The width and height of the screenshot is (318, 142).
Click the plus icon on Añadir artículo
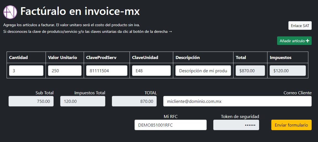[x=307, y=41]
